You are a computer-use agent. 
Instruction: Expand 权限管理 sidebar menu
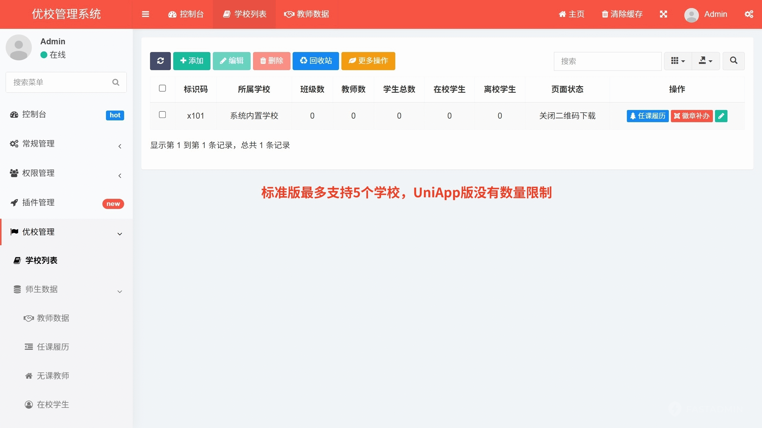tap(66, 174)
